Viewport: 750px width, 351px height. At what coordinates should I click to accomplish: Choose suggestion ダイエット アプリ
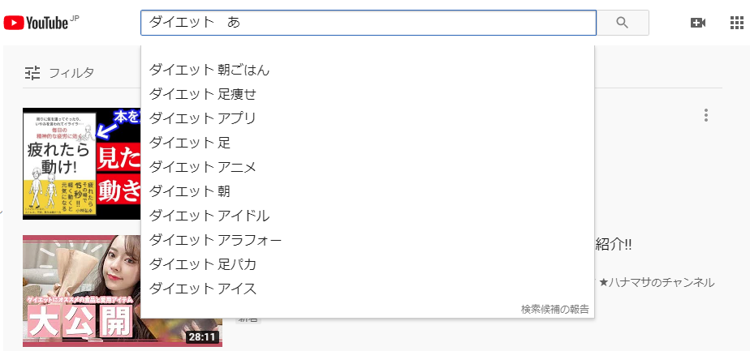tap(368, 118)
